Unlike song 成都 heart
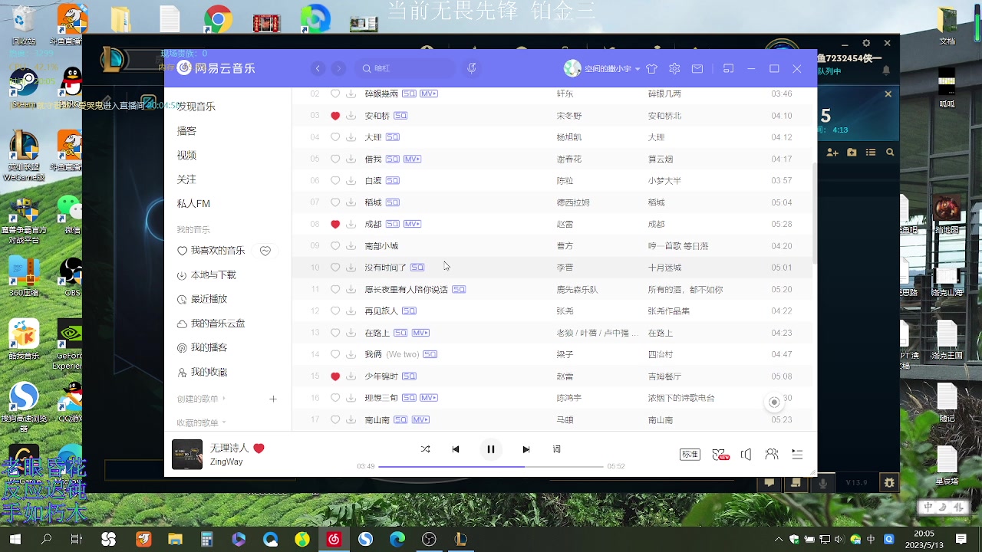The image size is (982, 552). [335, 224]
